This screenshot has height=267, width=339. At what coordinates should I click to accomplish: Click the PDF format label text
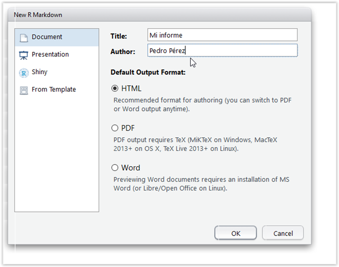click(x=128, y=128)
